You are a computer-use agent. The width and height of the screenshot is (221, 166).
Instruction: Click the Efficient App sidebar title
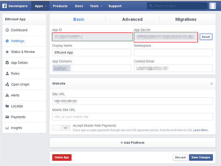tap(15, 19)
